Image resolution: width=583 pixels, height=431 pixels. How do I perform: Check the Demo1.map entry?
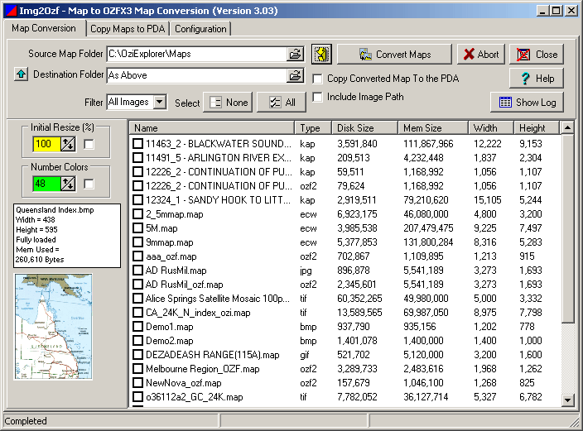(138, 327)
